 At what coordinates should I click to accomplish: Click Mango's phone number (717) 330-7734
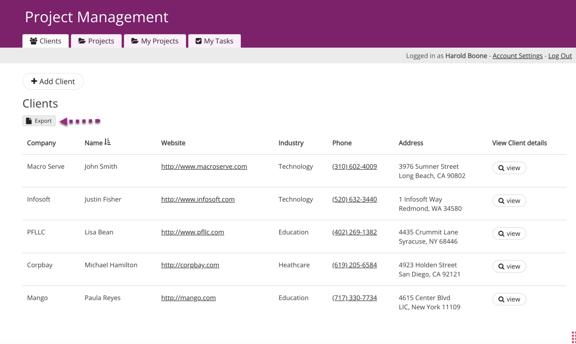(x=354, y=298)
